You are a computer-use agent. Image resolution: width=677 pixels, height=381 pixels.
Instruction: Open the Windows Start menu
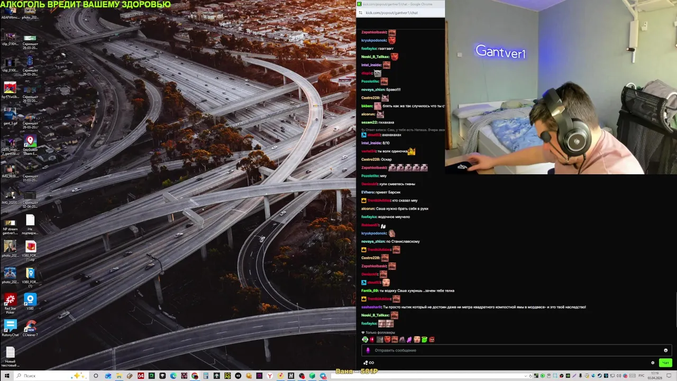coord(7,376)
